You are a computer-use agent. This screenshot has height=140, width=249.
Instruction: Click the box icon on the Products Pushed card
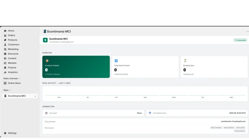coord(47,61)
